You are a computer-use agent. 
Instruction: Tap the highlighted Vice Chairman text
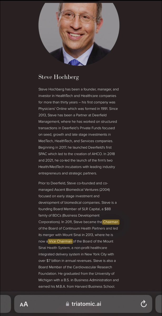[x=60, y=241]
